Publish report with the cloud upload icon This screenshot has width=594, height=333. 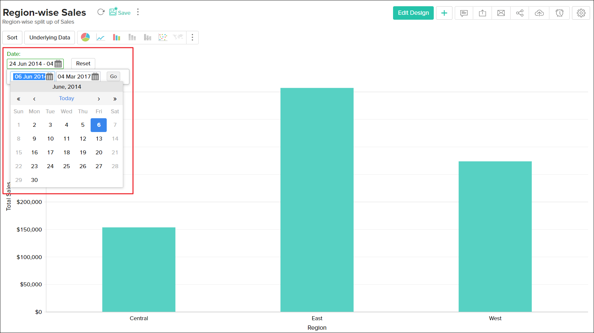tap(539, 13)
